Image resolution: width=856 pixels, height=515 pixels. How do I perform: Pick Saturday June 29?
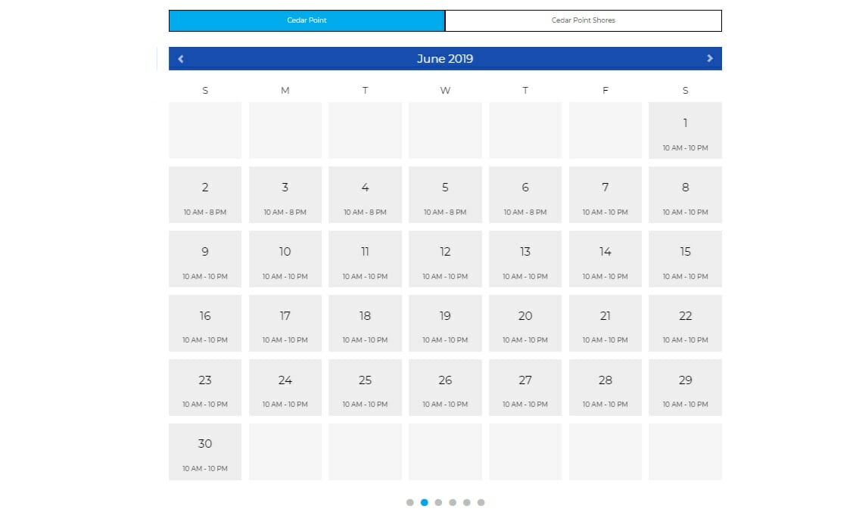pos(685,387)
